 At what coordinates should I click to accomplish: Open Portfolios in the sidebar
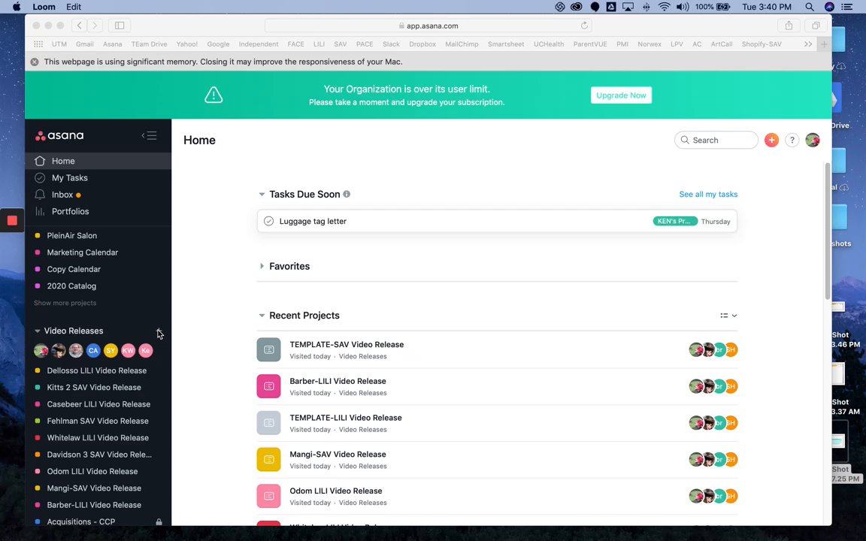(98, 211)
